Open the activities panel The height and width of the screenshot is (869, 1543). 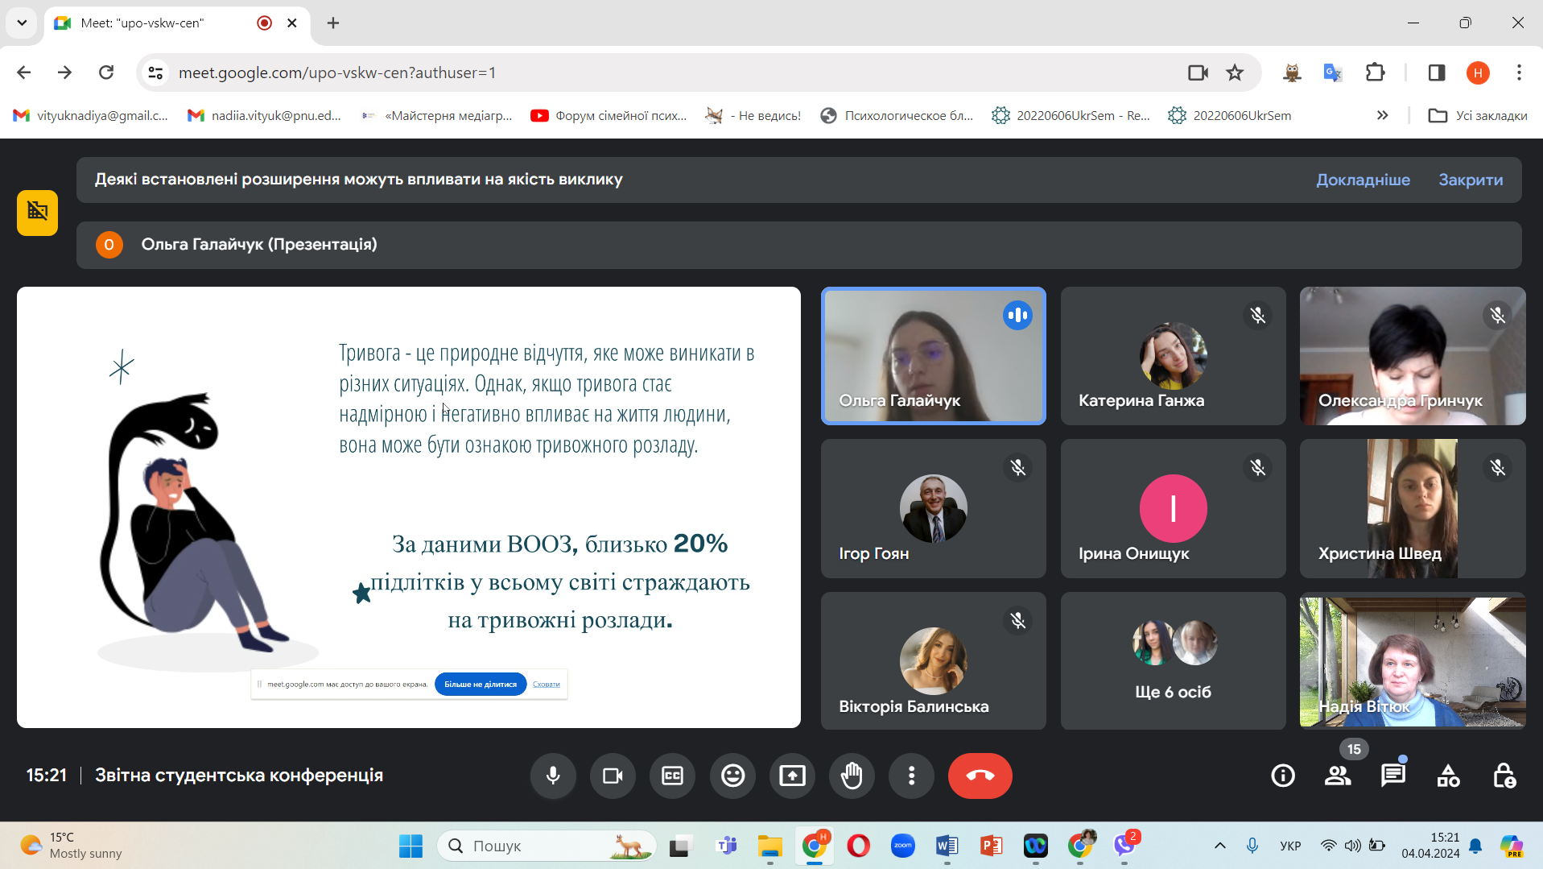coord(1448,776)
